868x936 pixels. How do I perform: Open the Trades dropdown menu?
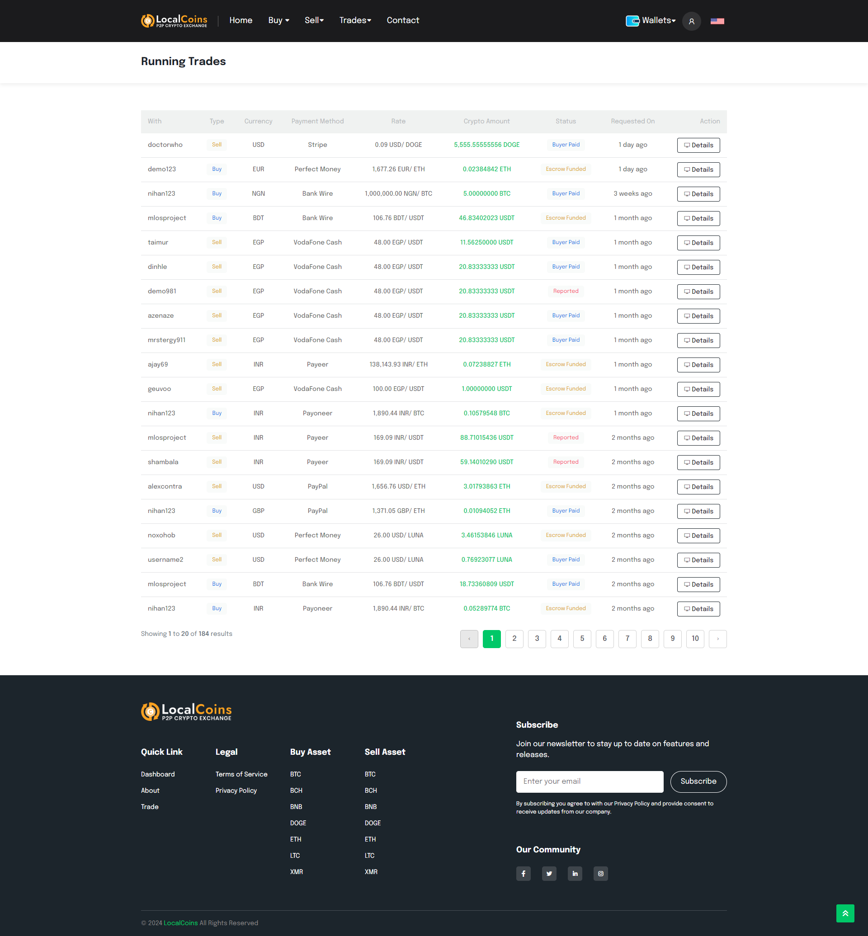tap(355, 20)
